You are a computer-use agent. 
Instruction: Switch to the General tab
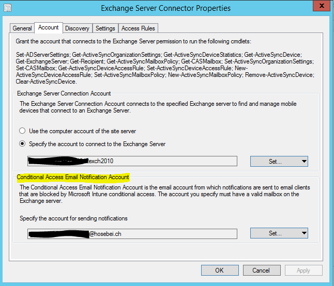click(x=22, y=28)
